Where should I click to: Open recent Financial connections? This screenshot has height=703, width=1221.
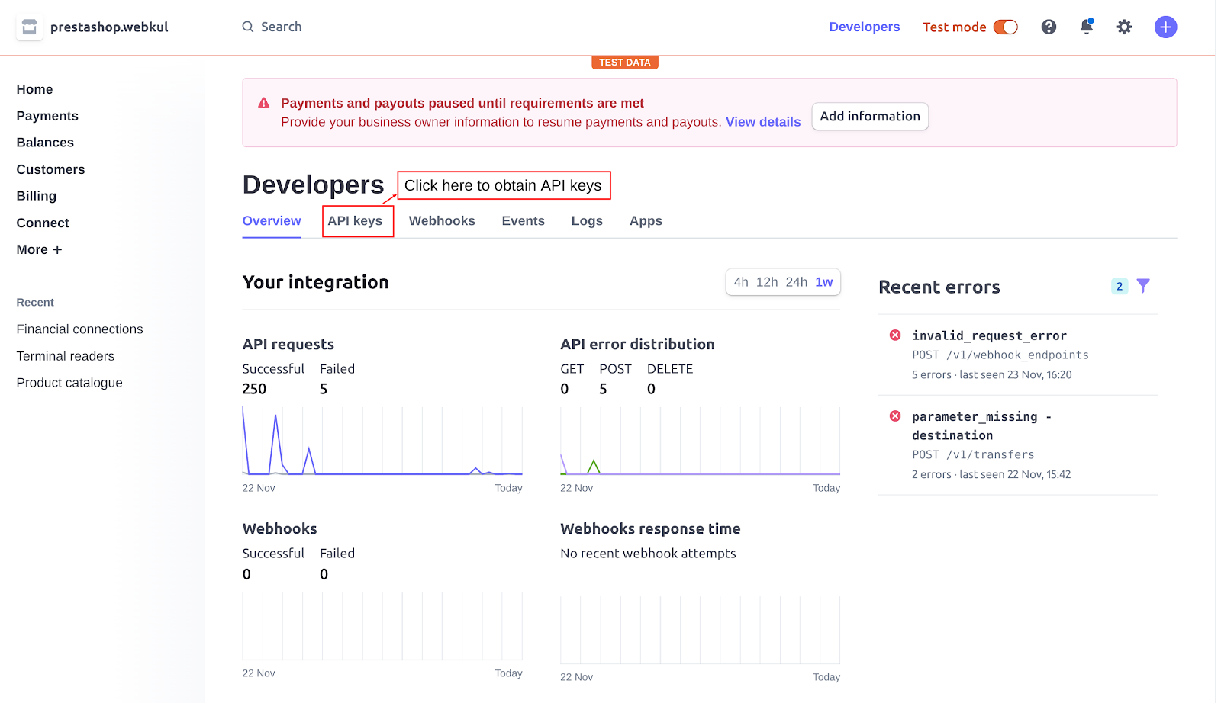click(79, 329)
